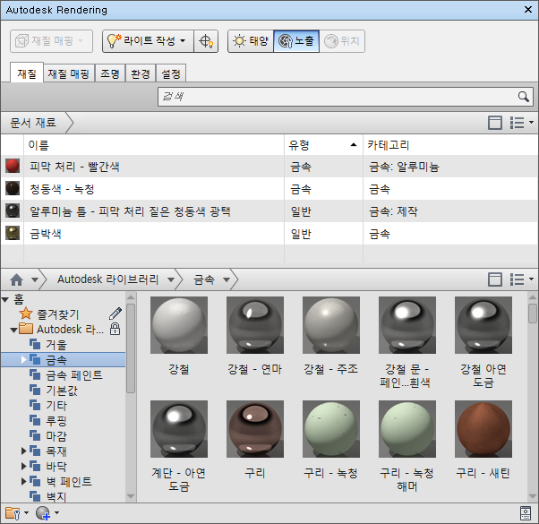Toggle the 노출 exposure button
Viewport: 539px width, 524px height.
click(296, 41)
